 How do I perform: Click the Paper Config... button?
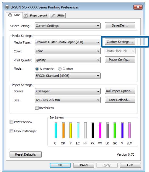click(120, 60)
